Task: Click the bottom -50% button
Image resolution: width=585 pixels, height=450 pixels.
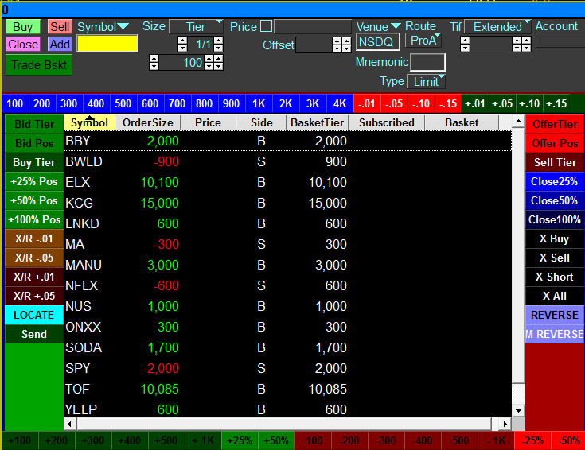Action: pyautogui.click(x=568, y=440)
